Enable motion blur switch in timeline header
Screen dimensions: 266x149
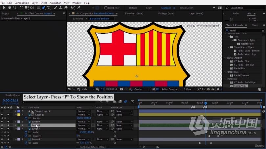tap(125, 102)
